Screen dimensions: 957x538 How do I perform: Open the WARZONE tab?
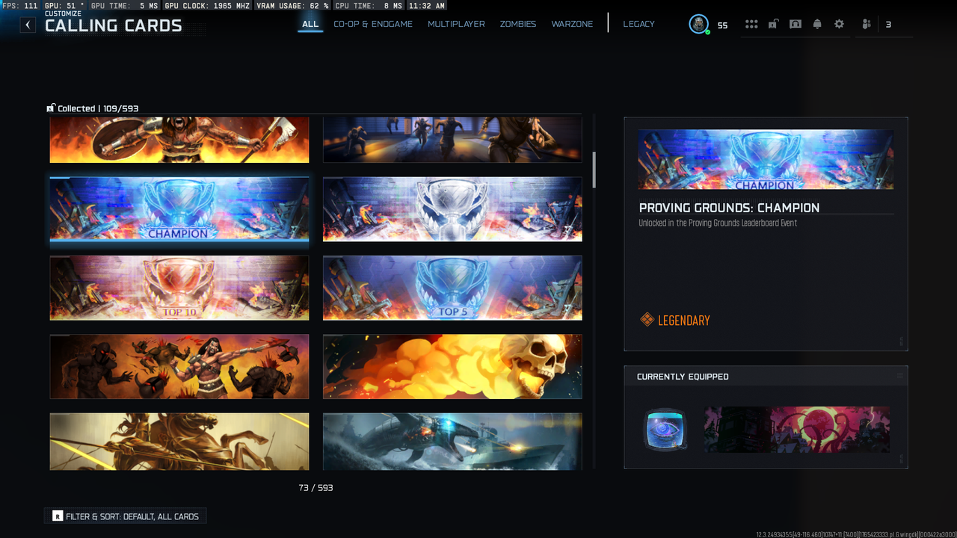coord(572,24)
